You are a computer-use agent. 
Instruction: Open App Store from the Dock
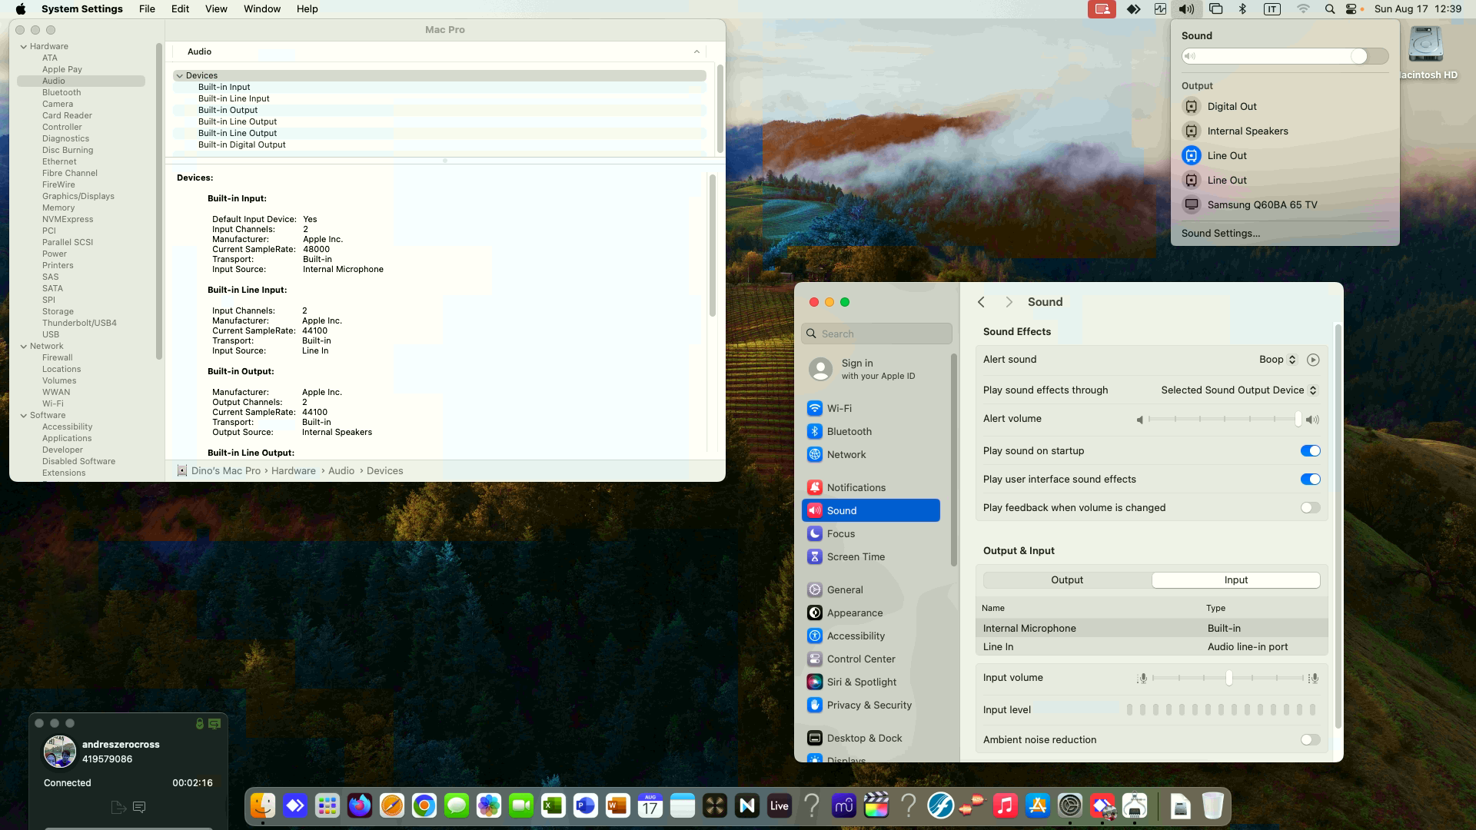point(1037,805)
